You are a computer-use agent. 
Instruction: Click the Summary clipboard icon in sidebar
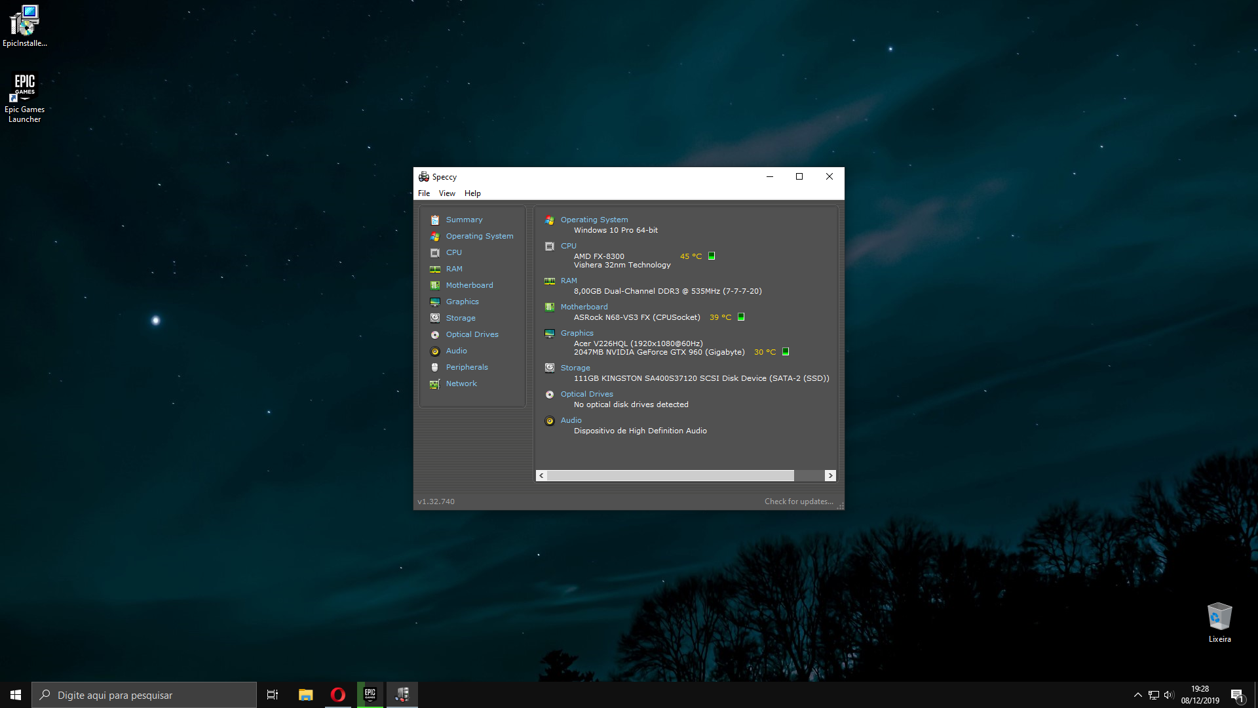pos(435,220)
